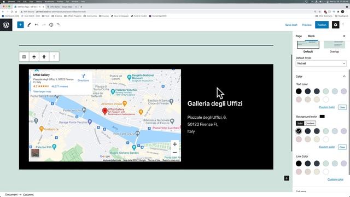Image resolution: width=350 pixels, height=197 pixels.
Task: Click the Apple menu icon
Action: 4,2
